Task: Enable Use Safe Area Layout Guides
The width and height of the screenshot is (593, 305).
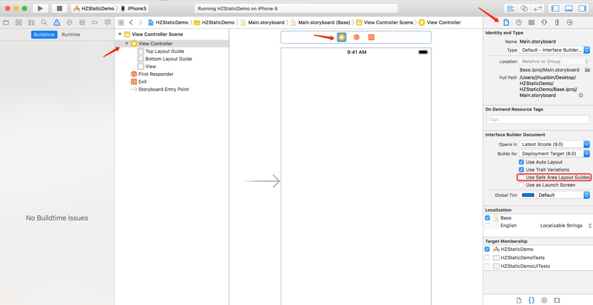Action: (521, 177)
